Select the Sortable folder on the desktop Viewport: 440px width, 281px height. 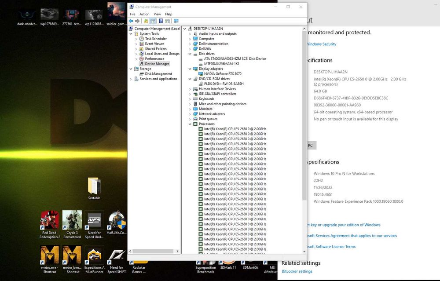point(94,188)
